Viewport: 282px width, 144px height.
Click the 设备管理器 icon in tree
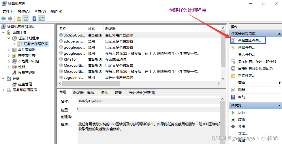[14, 73]
